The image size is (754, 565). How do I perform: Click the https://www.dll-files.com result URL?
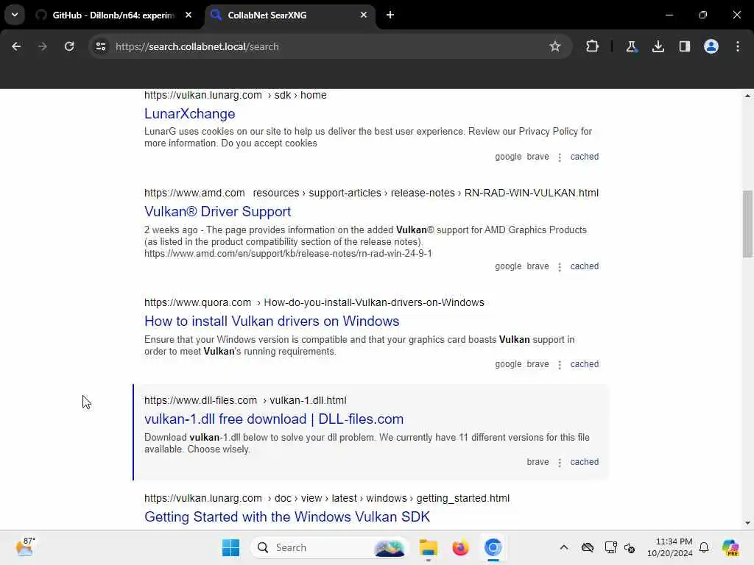(x=200, y=401)
